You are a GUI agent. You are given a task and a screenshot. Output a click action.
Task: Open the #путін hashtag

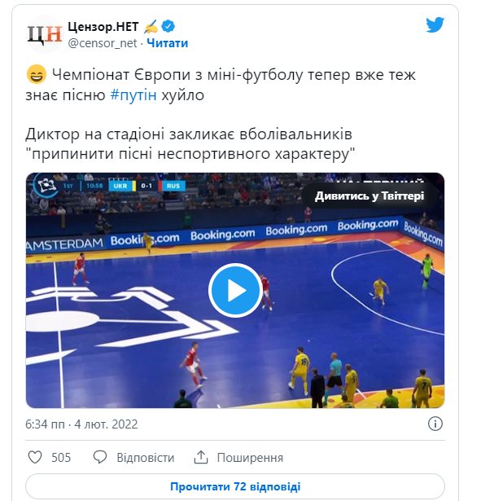coord(133,94)
